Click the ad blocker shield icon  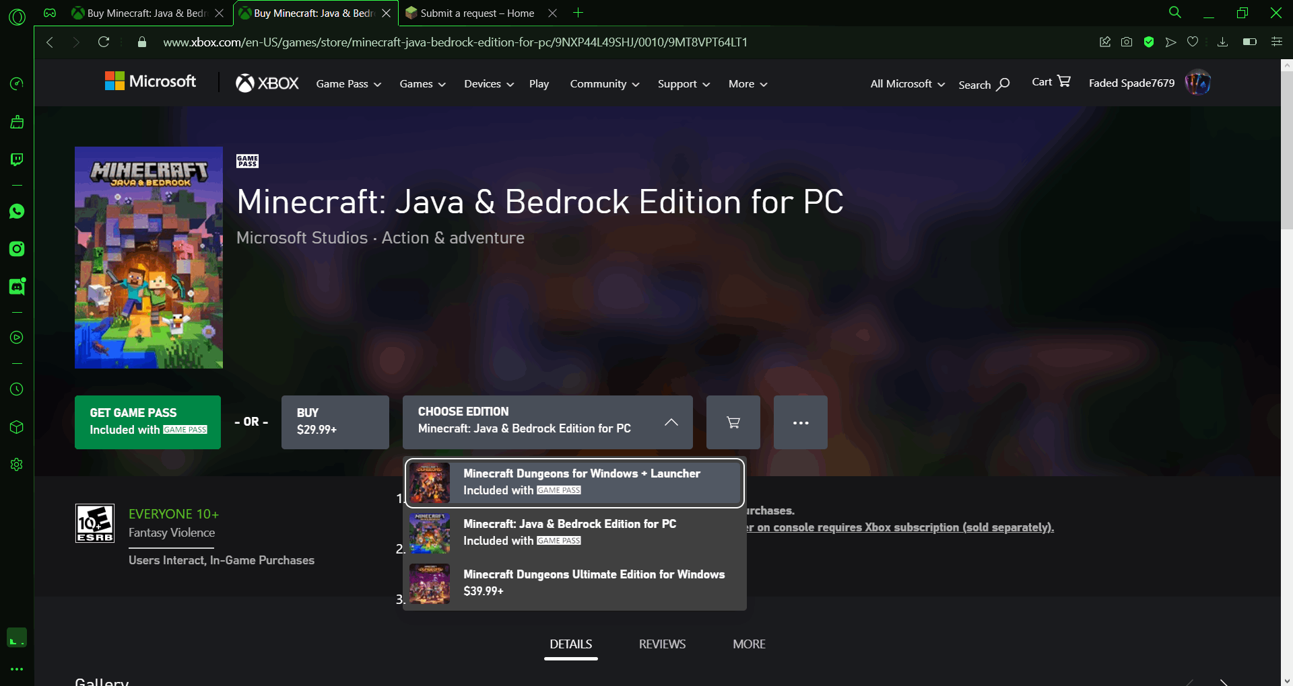coord(1149,42)
